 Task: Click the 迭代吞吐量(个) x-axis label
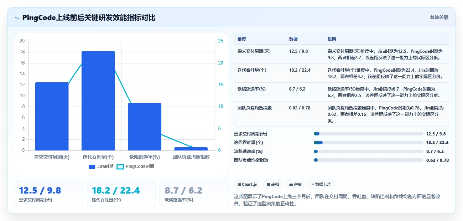click(x=98, y=157)
